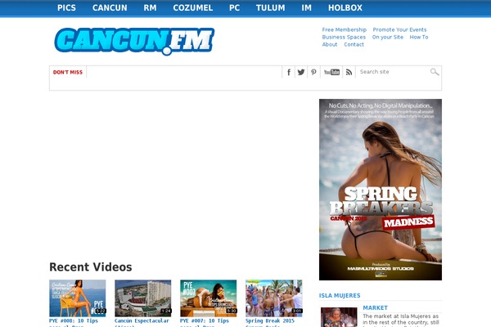Click the Recent Videos heading
This screenshot has height=327, width=491.
tap(91, 267)
